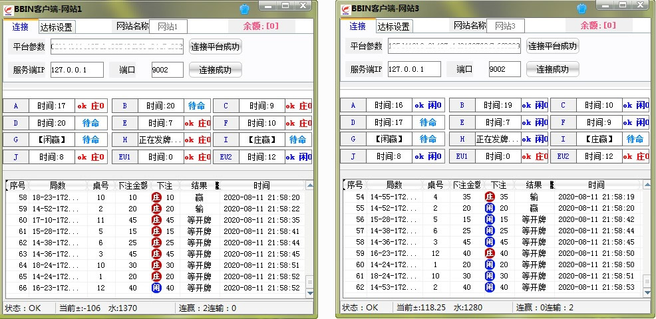Click the 端口 port field in 网站3
The image size is (656, 319).
point(504,70)
